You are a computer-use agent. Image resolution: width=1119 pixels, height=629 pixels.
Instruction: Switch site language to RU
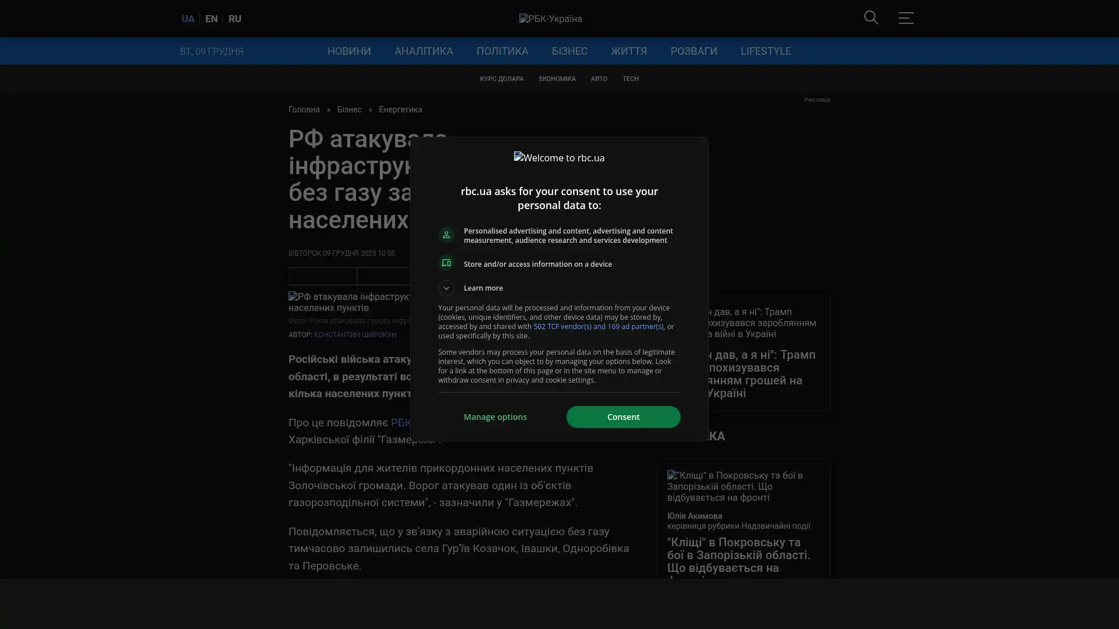pos(234,19)
